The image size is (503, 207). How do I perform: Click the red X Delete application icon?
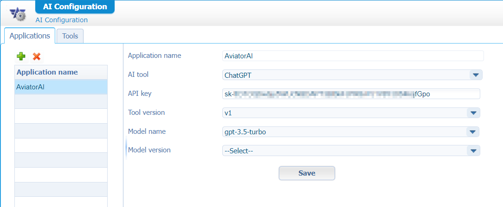pos(37,56)
